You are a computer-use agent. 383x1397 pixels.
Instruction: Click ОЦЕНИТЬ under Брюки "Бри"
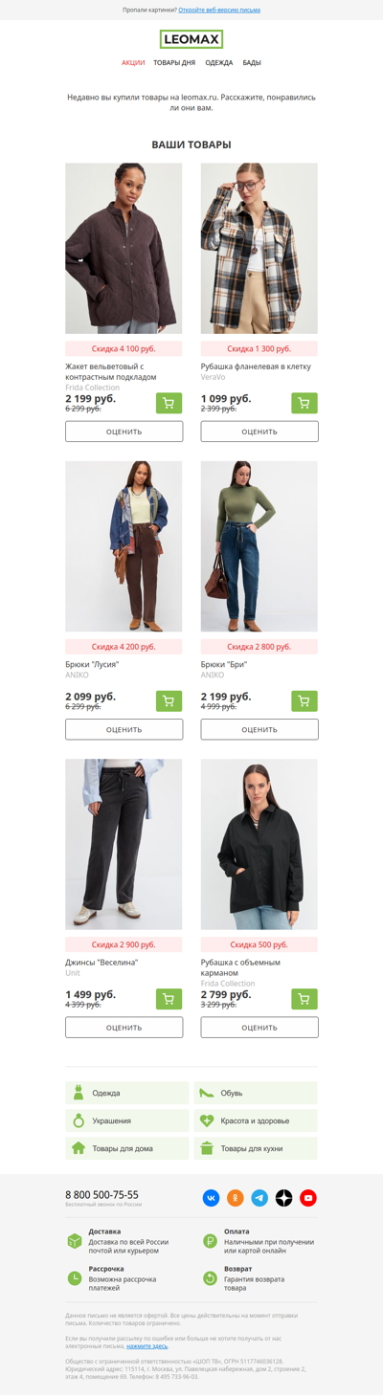(x=259, y=729)
